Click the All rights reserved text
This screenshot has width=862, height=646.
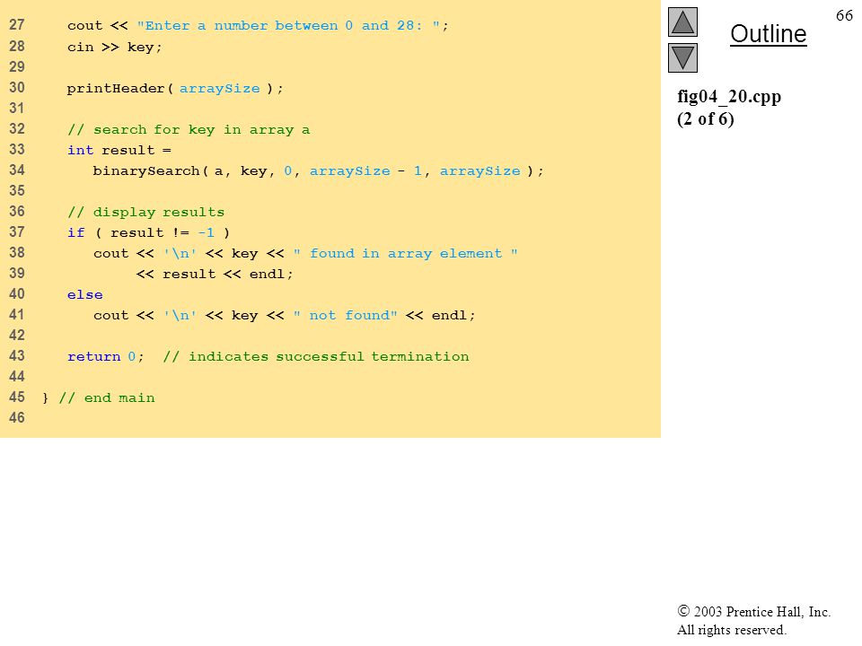[731, 630]
